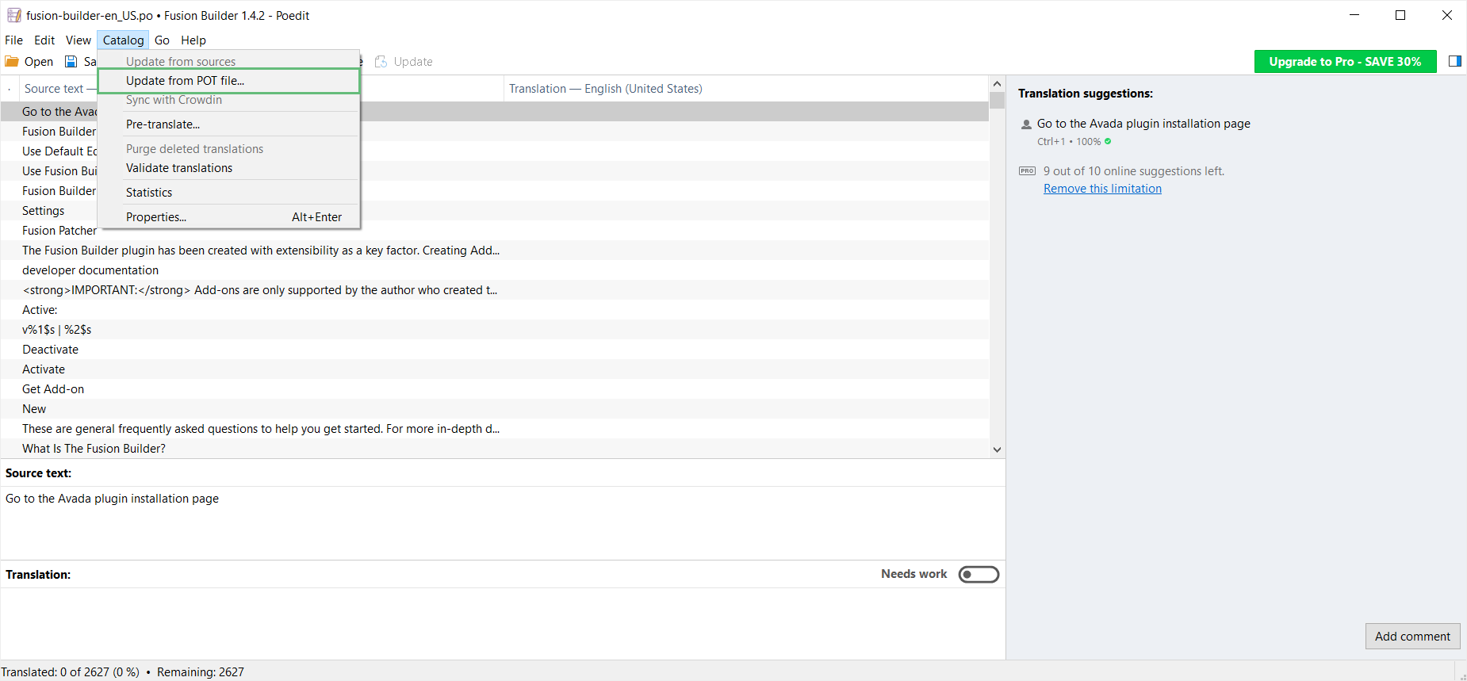Click the Save floppy disk icon

(71, 62)
